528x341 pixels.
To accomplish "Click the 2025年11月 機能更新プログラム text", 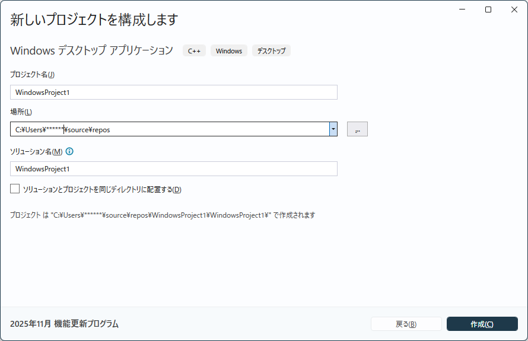I will pos(64,324).
